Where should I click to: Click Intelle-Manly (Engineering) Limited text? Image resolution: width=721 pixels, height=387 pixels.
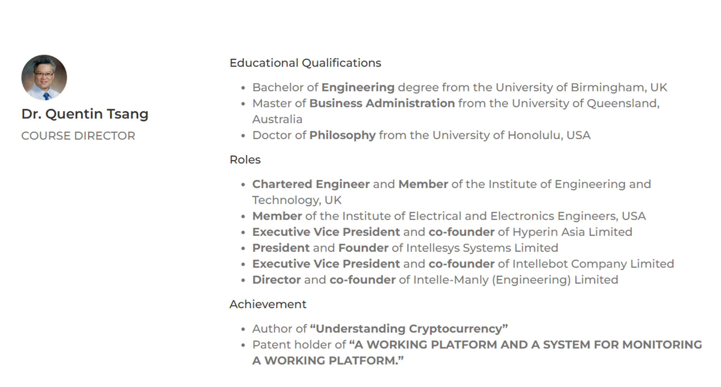(x=516, y=280)
